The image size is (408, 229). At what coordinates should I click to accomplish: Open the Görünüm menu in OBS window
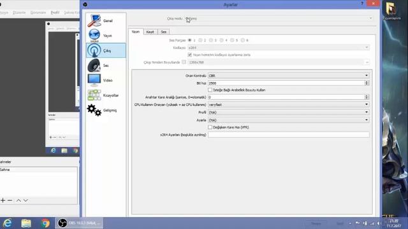pyautogui.click(x=38, y=13)
